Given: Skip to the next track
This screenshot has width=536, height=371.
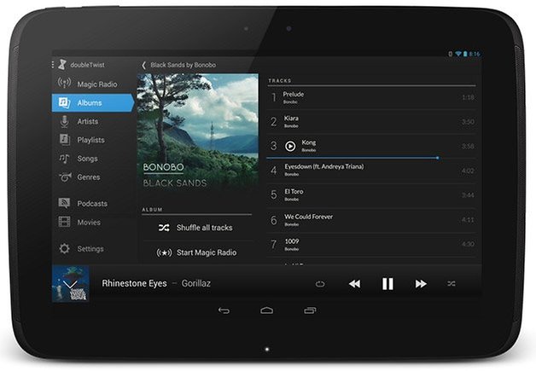Looking at the screenshot, I should click(x=421, y=284).
